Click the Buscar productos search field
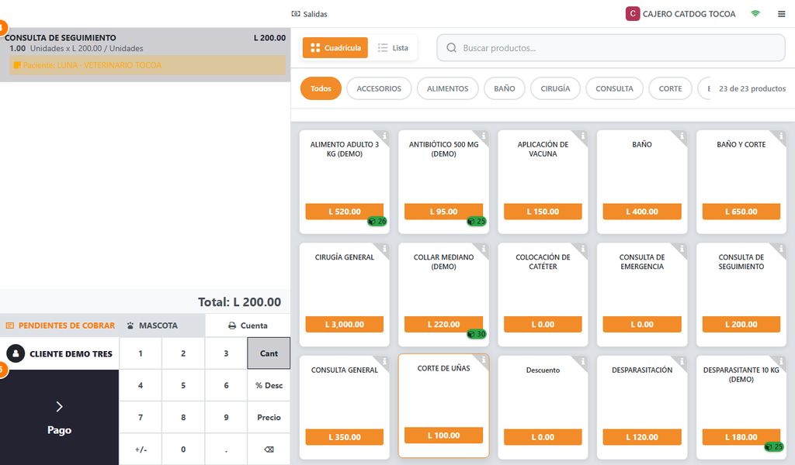795x465 pixels. (611, 48)
